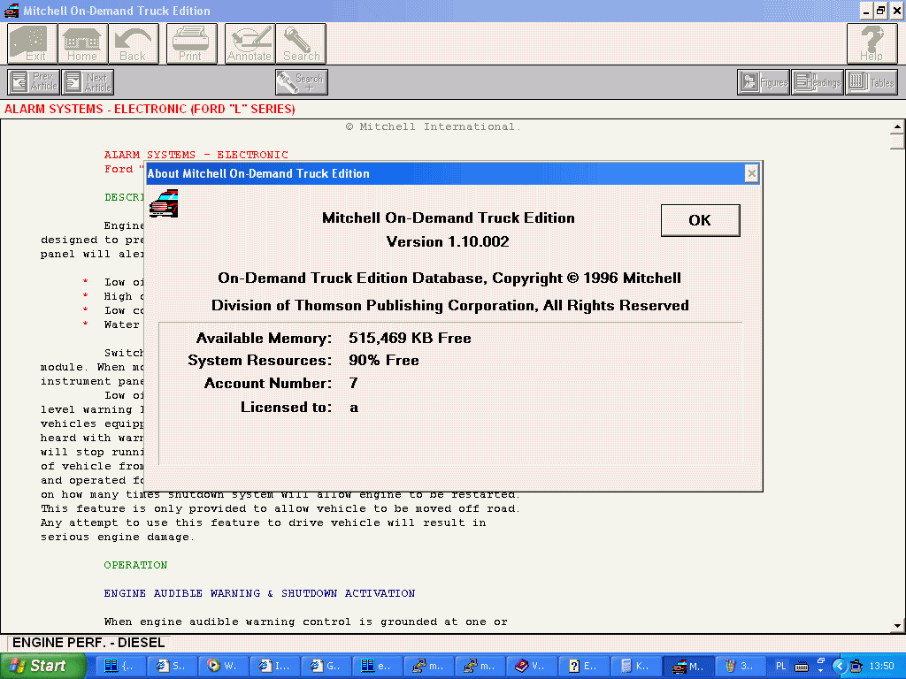Click the © Mitchell International text
This screenshot has height=679, width=906.
coord(433,126)
